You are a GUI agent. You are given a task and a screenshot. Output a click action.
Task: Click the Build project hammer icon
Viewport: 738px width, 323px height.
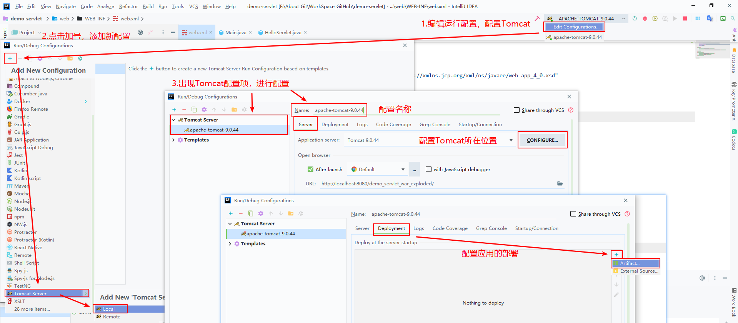click(x=537, y=18)
